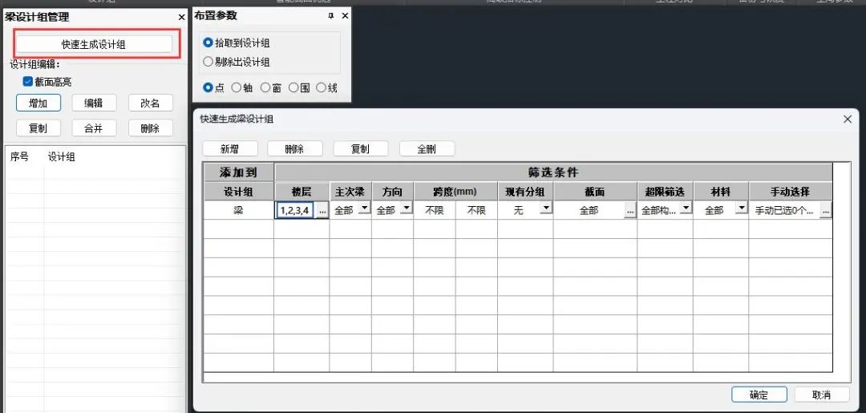Click the 改名 button
The height and width of the screenshot is (413, 866).
pos(150,103)
